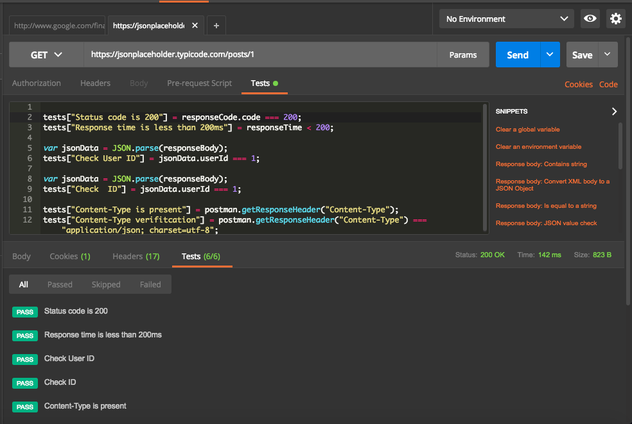Click the request URL field
The image size is (632, 424).
coord(260,55)
